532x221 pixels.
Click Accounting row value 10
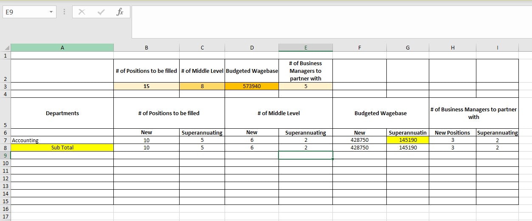(x=146, y=140)
